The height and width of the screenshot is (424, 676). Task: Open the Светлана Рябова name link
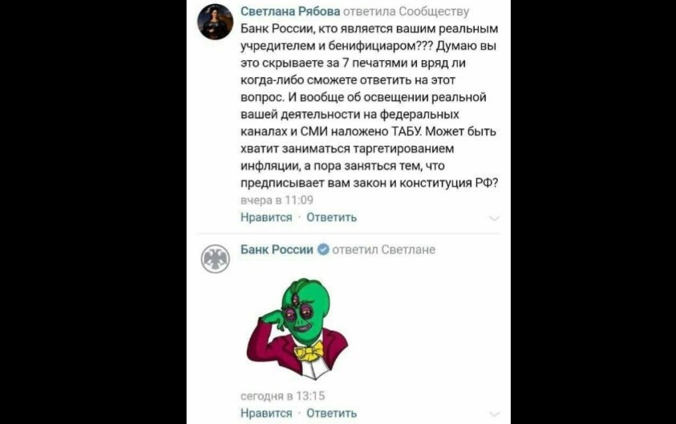[x=290, y=12]
